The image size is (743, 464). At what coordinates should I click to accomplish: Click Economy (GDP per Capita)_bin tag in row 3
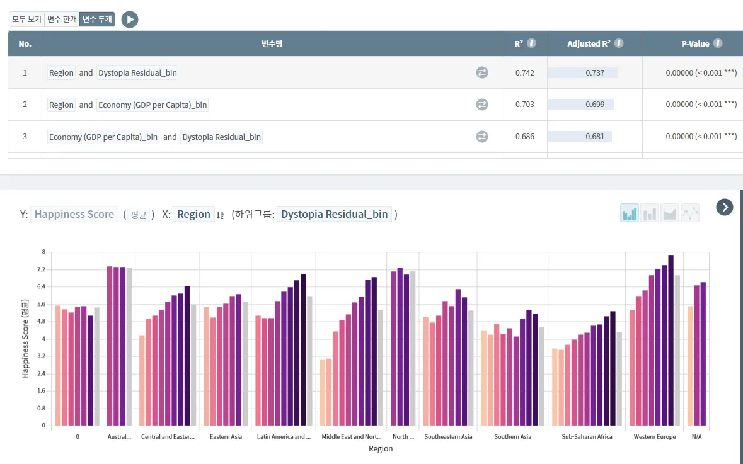[103, 137]
